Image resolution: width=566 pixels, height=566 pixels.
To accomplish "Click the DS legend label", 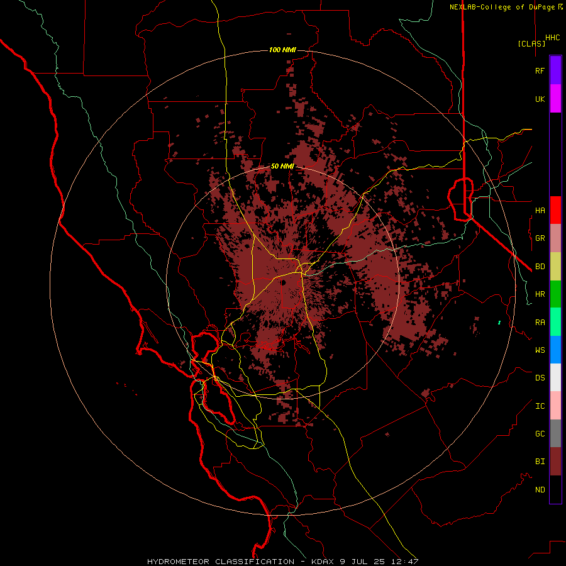I will click(540, 377).
